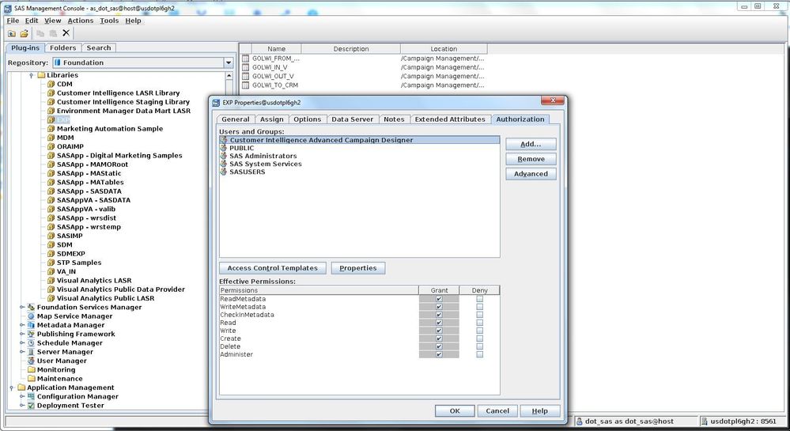Open the Repository Foundation dropdown

tap(229, 63)
